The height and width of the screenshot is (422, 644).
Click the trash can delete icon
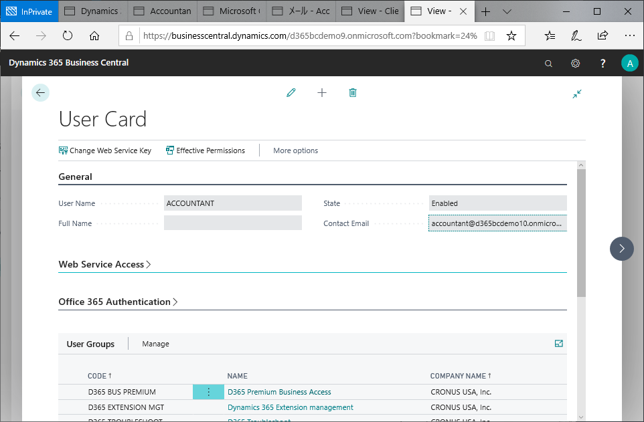pos(353,93)
